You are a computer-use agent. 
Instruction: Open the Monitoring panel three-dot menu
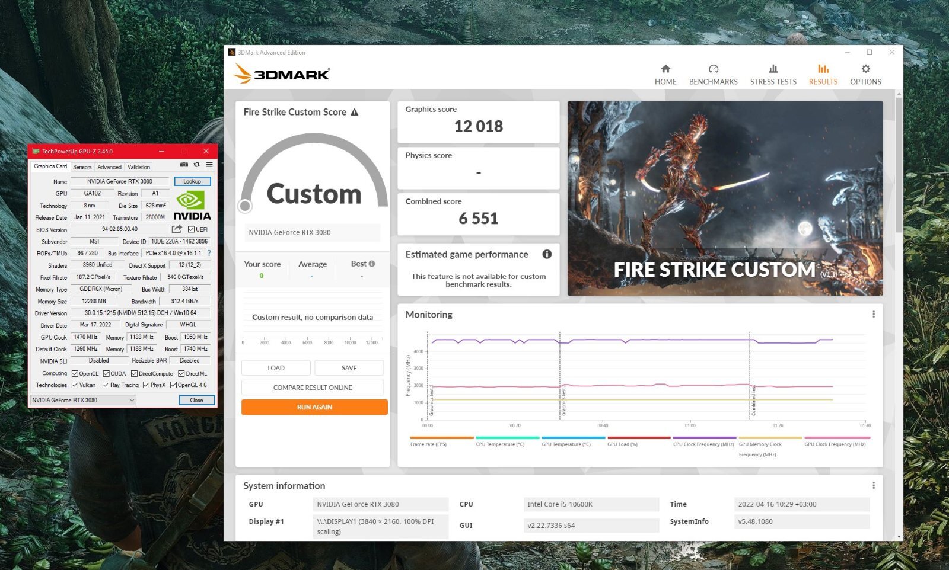tap(873, 314)
